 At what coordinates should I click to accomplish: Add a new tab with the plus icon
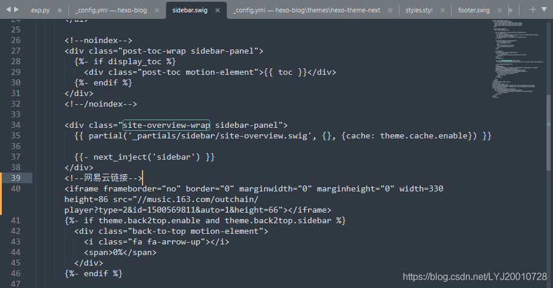pyautogui.click(x=533, y=9)
